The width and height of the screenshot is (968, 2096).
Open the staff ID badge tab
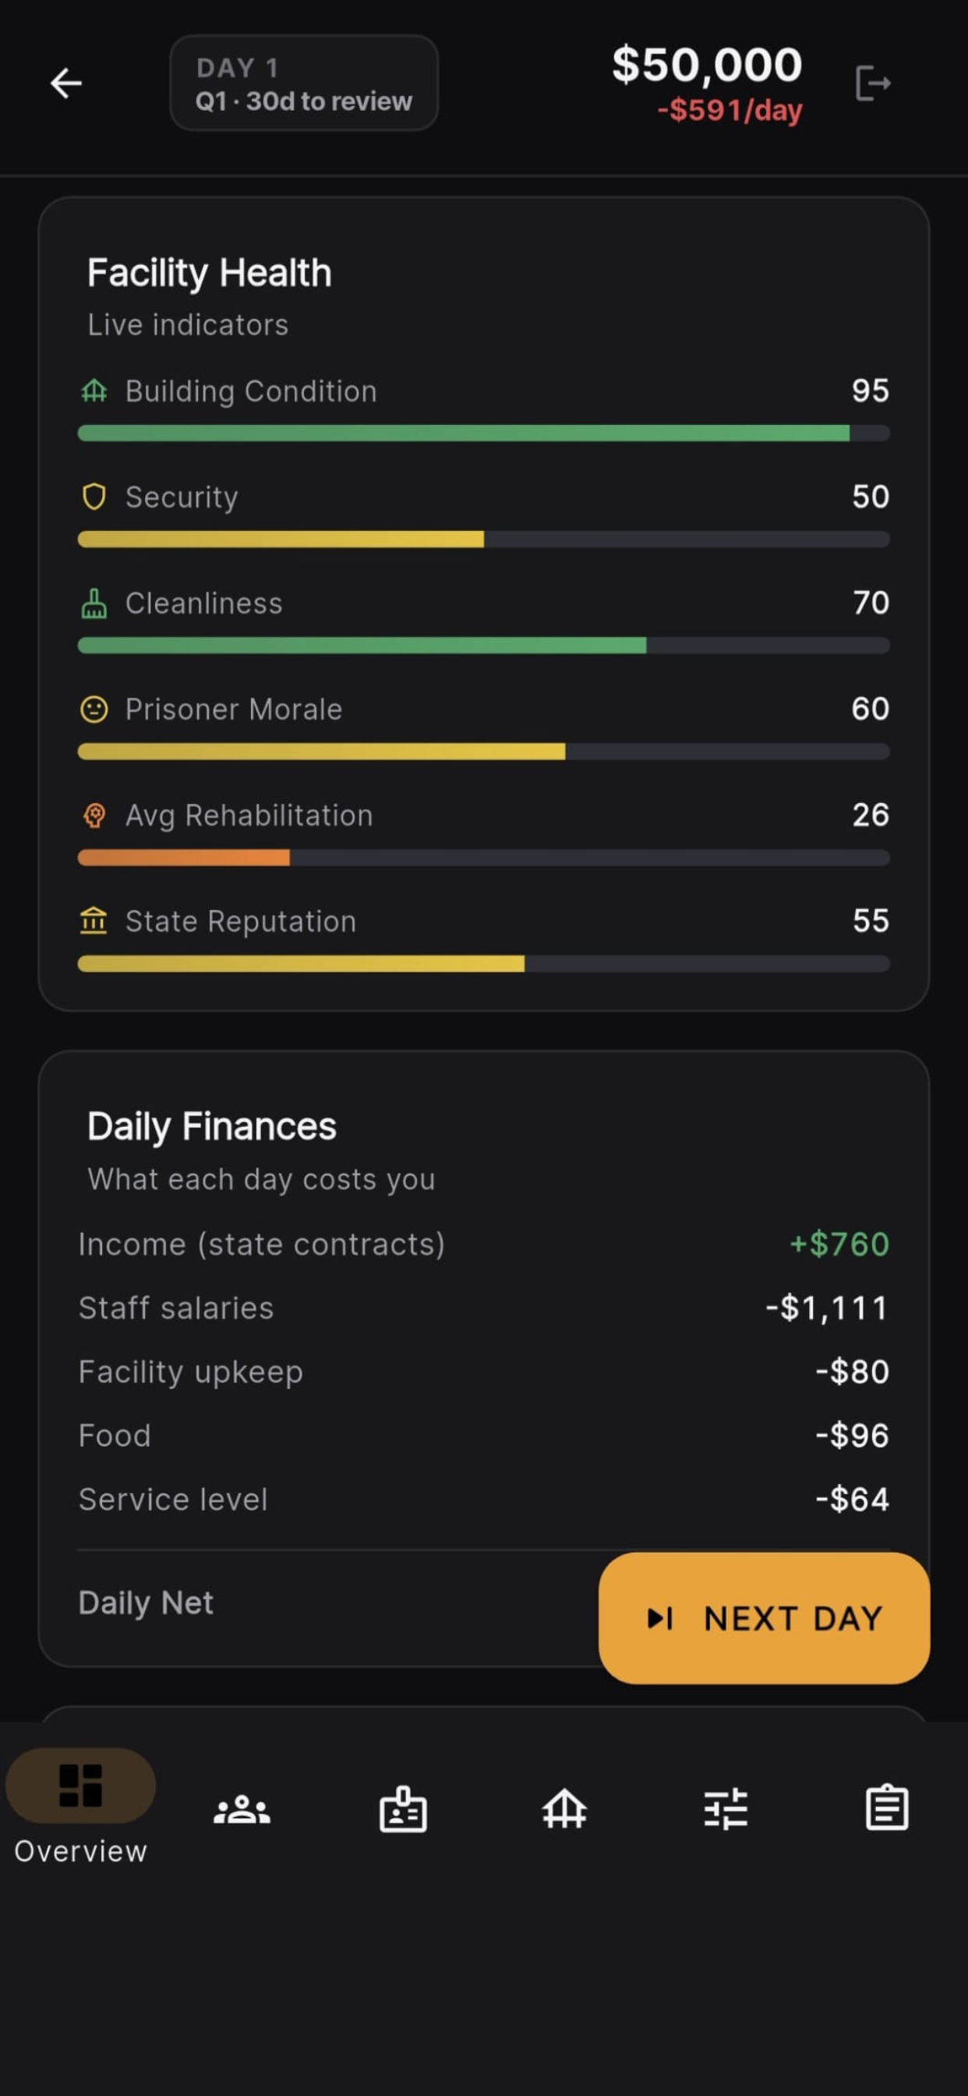403,1810
